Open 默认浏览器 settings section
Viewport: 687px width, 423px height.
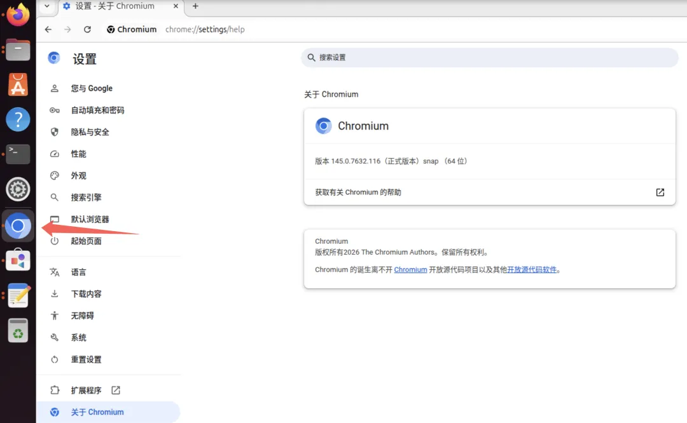(109, 219)
